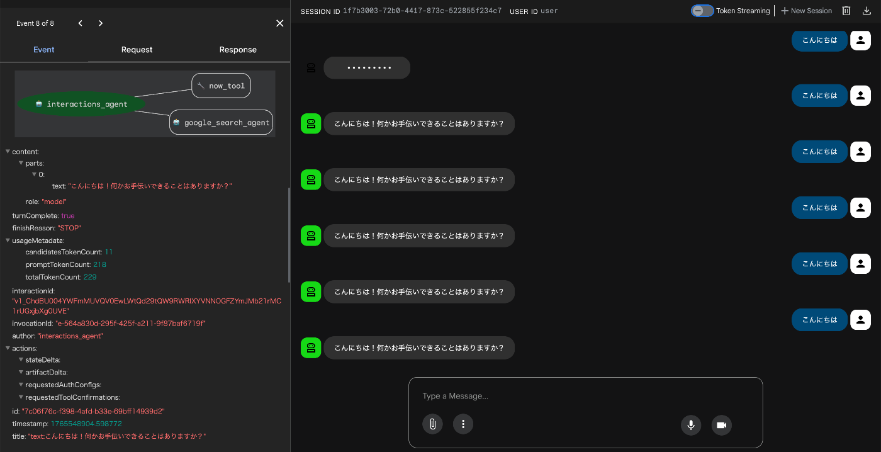Activate the microphone button
This screenshot has height=452, width=881.
(x=691, y=425)
